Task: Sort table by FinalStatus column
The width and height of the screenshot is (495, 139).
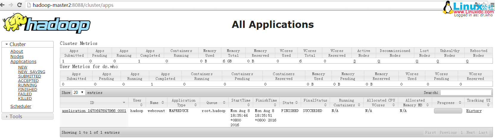Action: [315, 102]
